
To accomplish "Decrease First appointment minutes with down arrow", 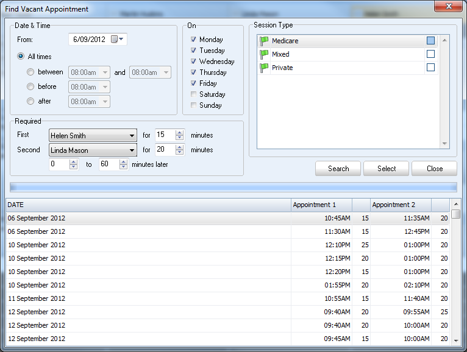I will tap(180, 138).
